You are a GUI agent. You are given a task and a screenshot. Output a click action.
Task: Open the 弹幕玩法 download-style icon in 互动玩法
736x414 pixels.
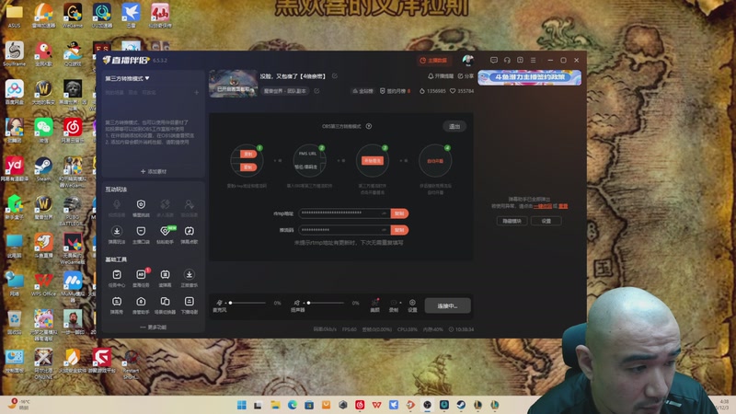coord(117,231)
